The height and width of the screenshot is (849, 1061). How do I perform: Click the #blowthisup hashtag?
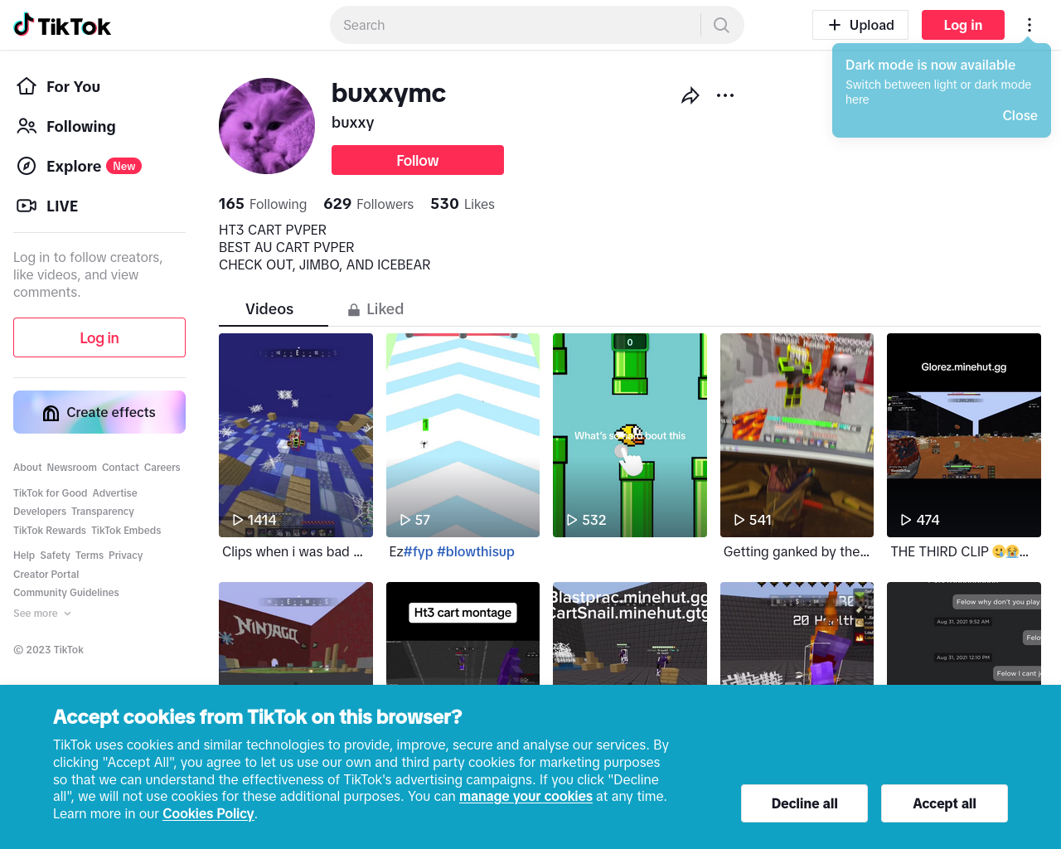pos(476,552)
